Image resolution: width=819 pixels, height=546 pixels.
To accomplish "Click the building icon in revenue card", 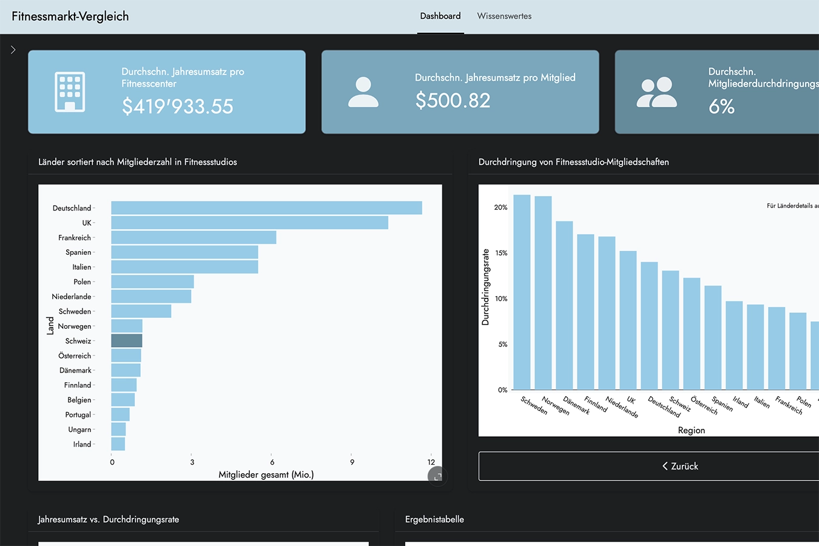I will click(70, 92).
